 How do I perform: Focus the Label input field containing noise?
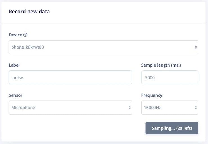(70, 77)
